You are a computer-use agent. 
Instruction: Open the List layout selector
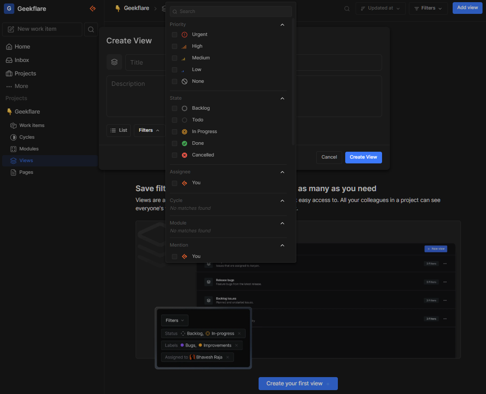pyautogui.click(x=119, y=130)
